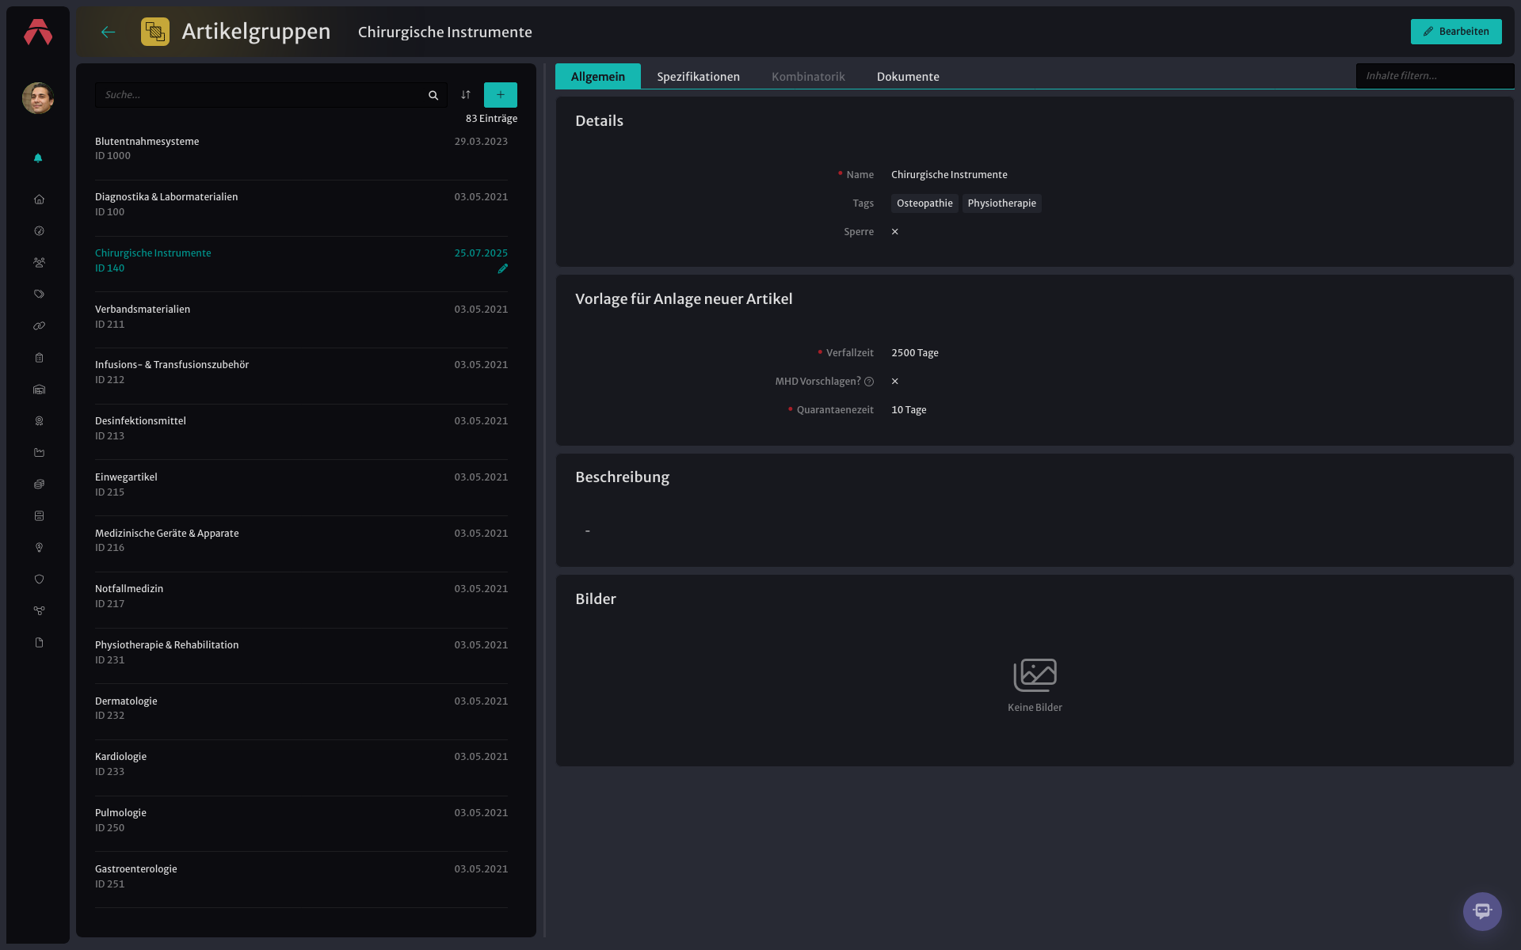Viewport: 1521px width, 950px height.
Task: Open notifications bell in sidebar
Action: (38, 158)
